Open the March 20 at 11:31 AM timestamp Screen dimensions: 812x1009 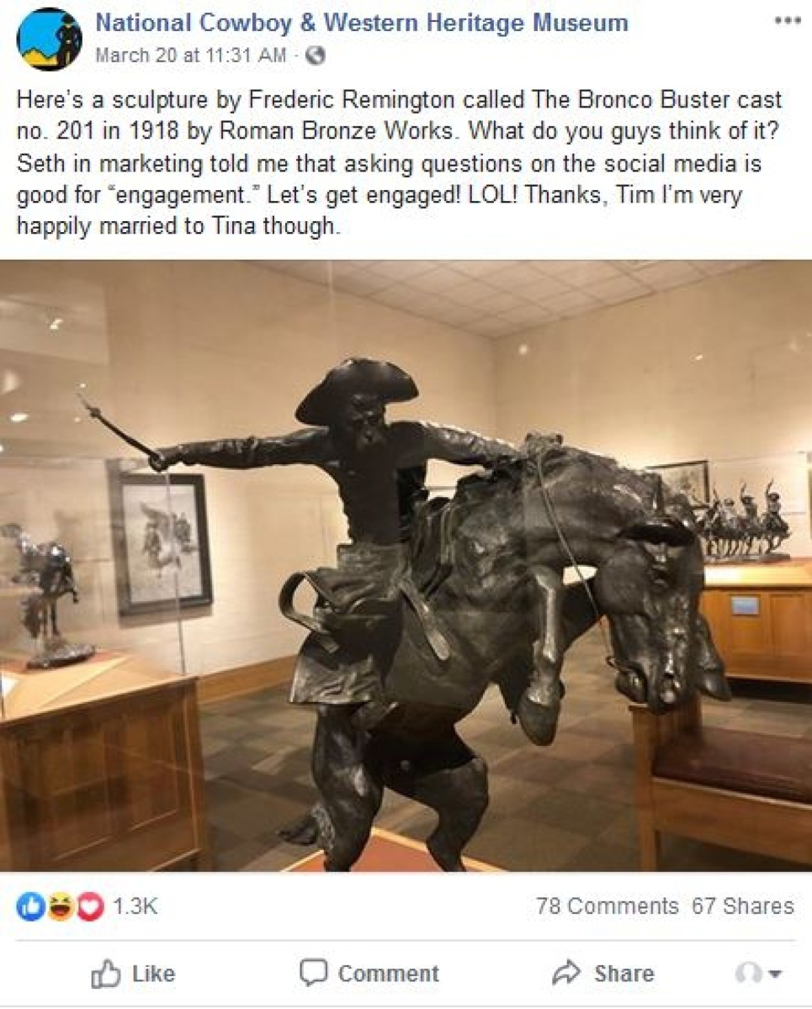190,57
